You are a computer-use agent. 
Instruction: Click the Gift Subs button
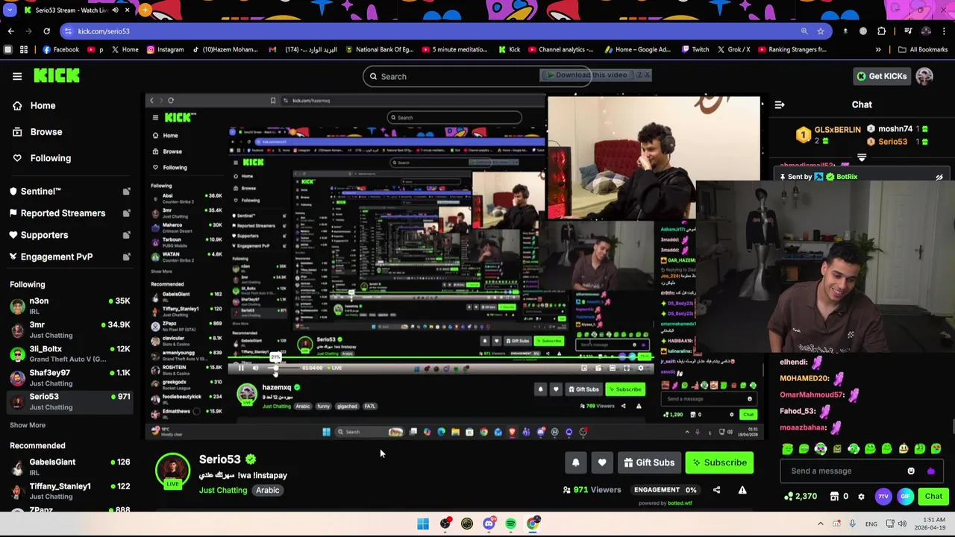pos(649,462)
